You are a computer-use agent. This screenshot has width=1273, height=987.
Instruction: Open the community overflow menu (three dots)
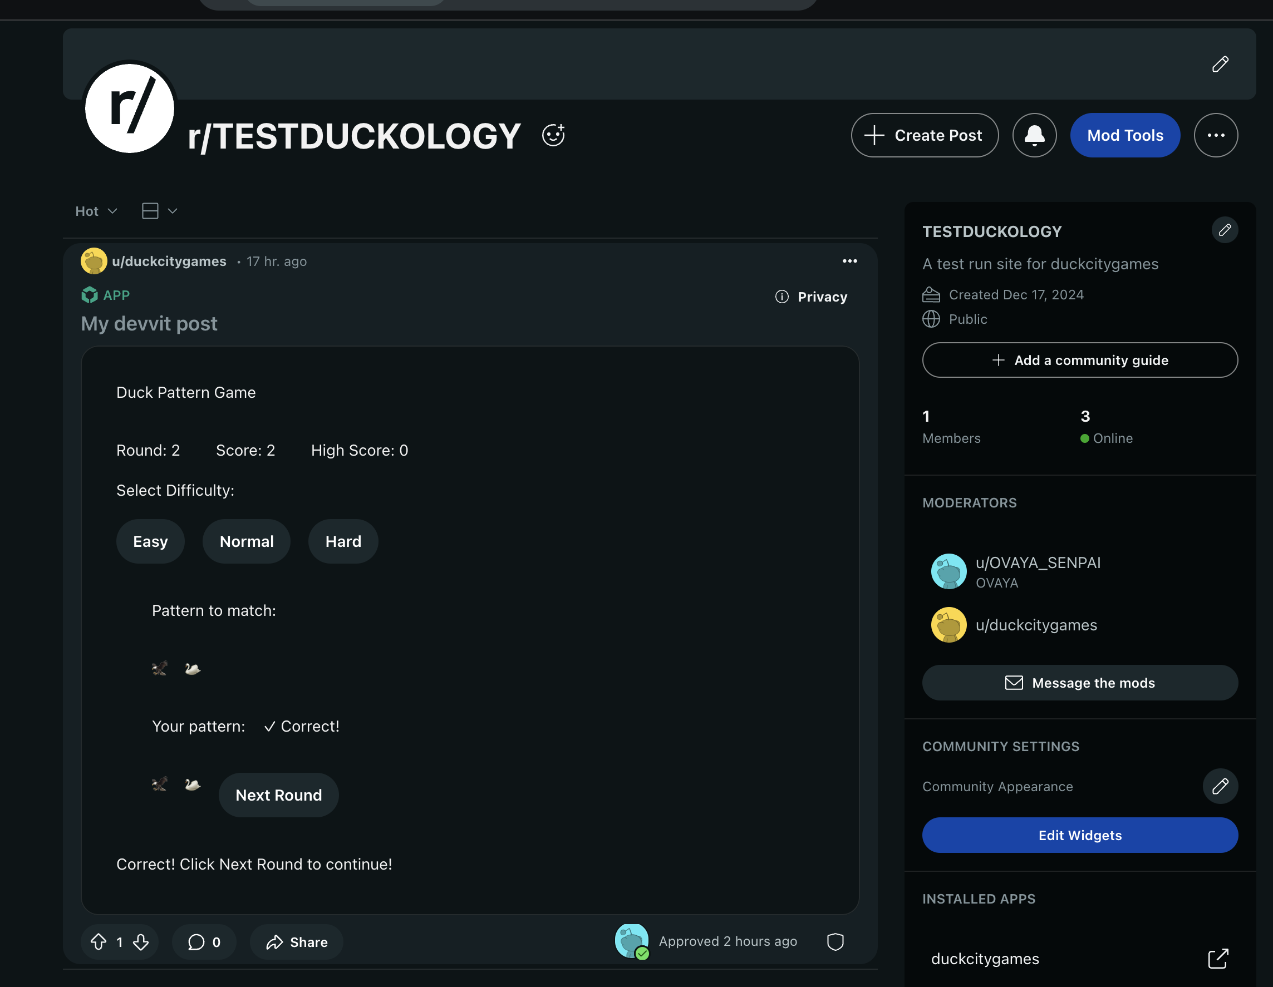pyautogui.click(x=1215, y=135)
